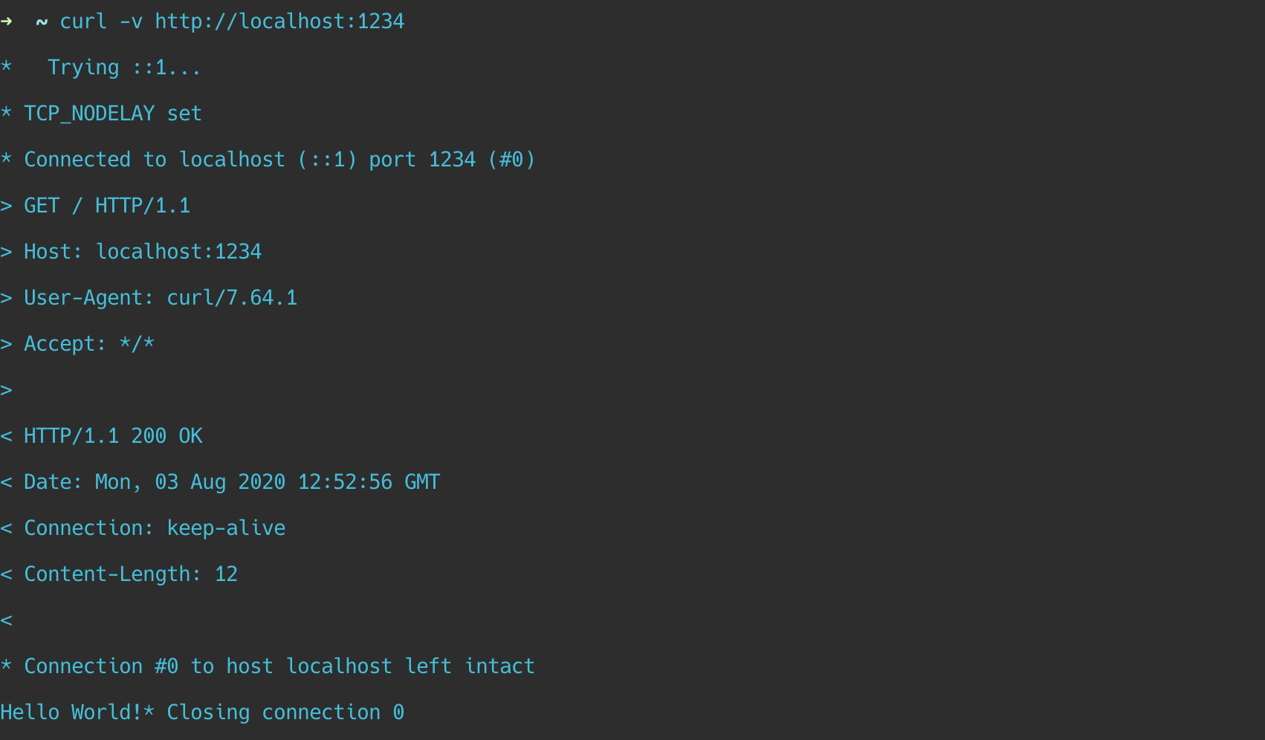Click the User-Agent curl/7.64.1 header
Screen dimensions: 1265x740
161,298
